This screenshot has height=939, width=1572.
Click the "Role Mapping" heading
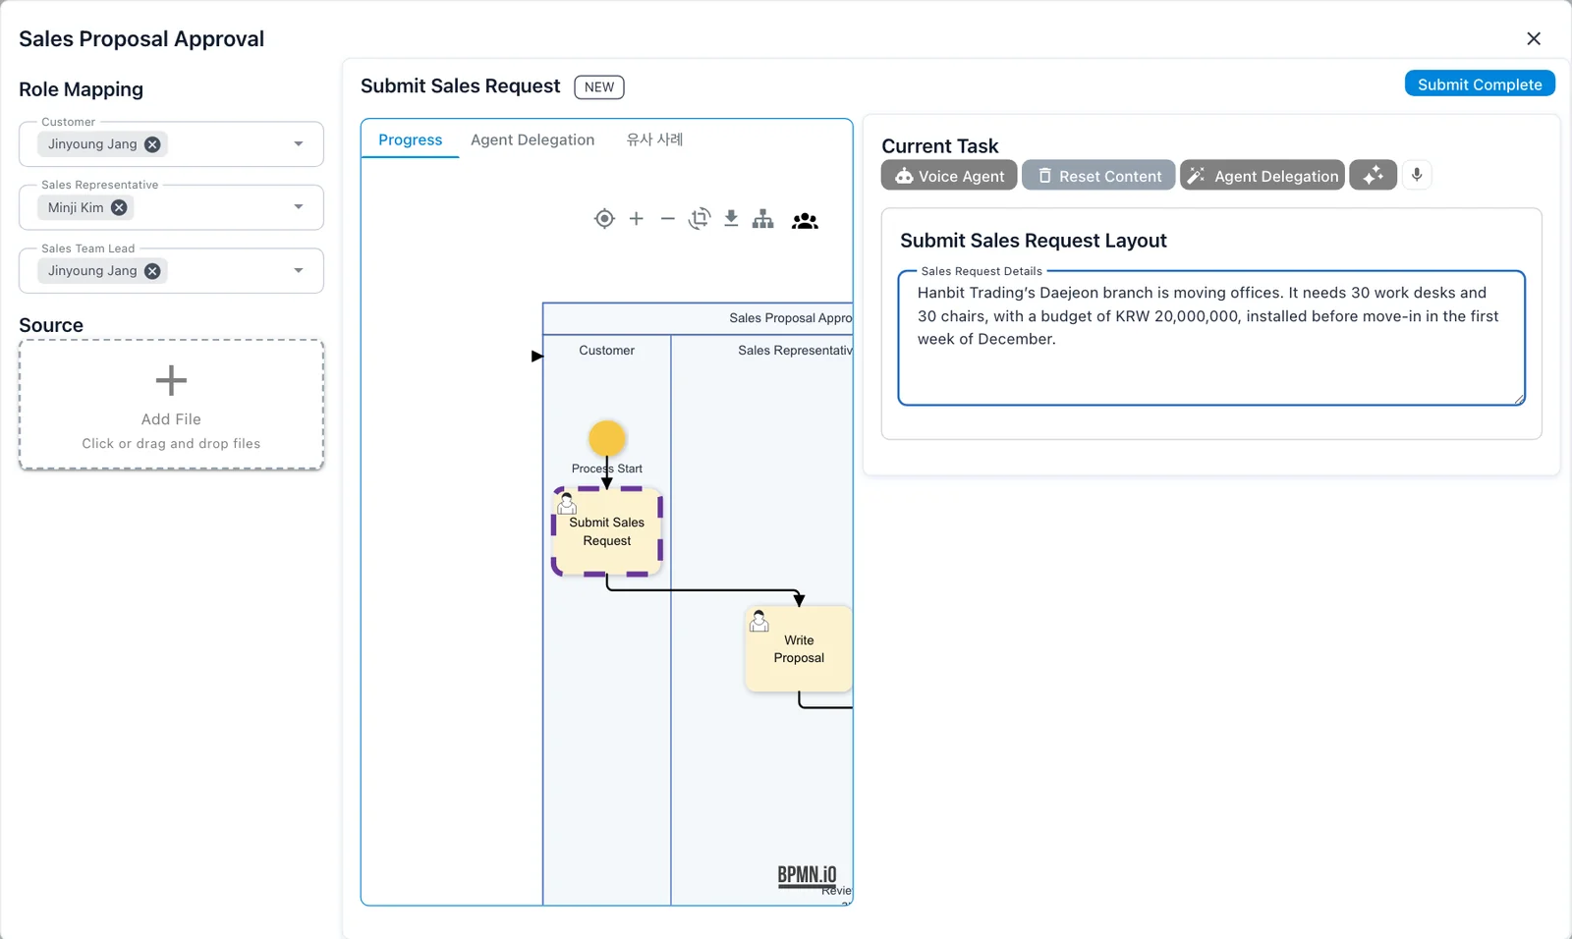pos(82,89)
